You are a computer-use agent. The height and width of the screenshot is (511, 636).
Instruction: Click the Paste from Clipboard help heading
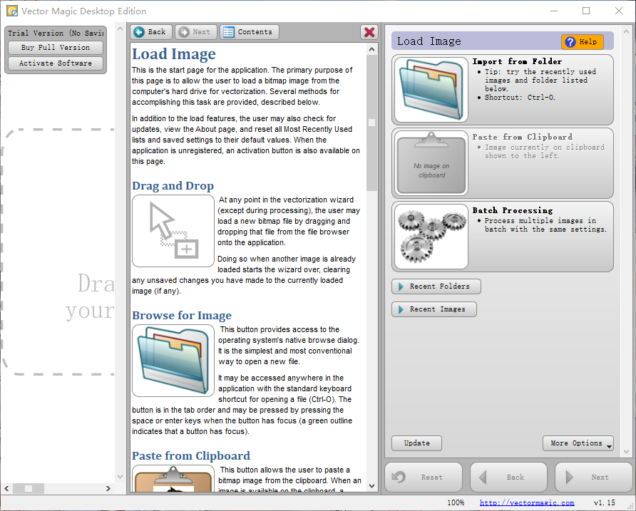click(x=191, y=456)
